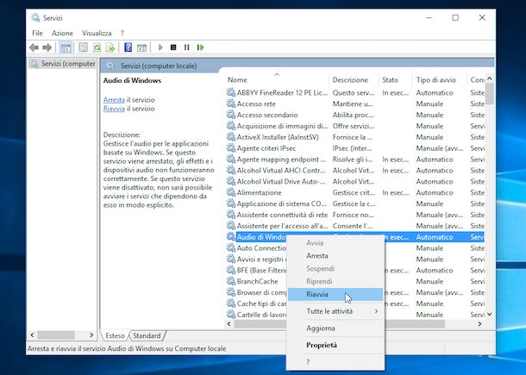526x375 pixels.
Task: Click left arrow of services list horizontal scrollbar
Action: [229, 323]
